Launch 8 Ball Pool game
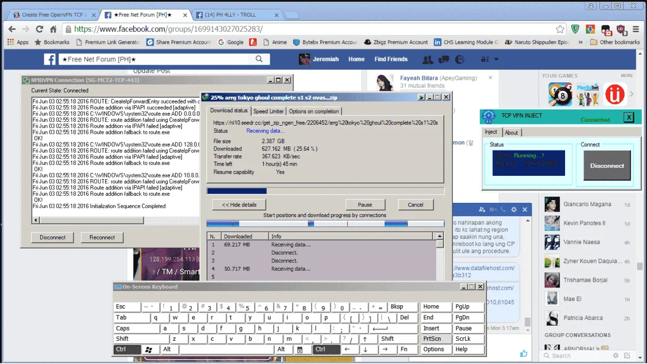Image resolution: width=647 pixels, height=364 pixels. [560, 94]
